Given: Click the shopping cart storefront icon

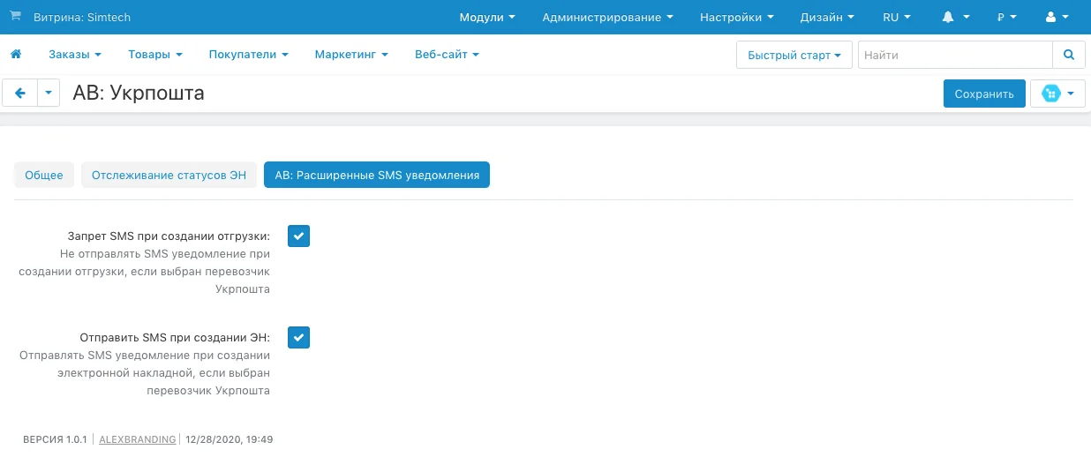Looking at the screenshot, I should point(15,17).
